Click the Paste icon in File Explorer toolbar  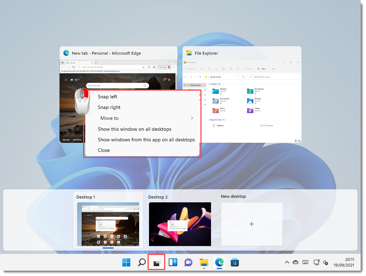216,69
